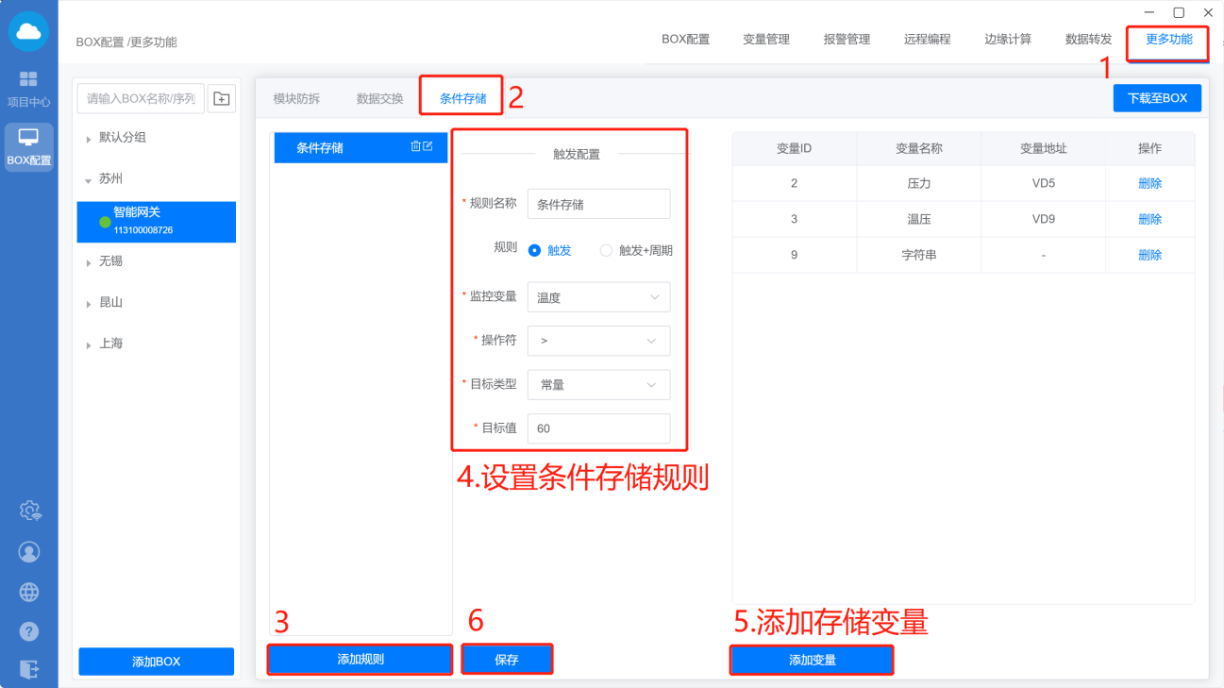Click the VD5 address cell
This screenshot has height=688, width=1224.
[1044, 183]
